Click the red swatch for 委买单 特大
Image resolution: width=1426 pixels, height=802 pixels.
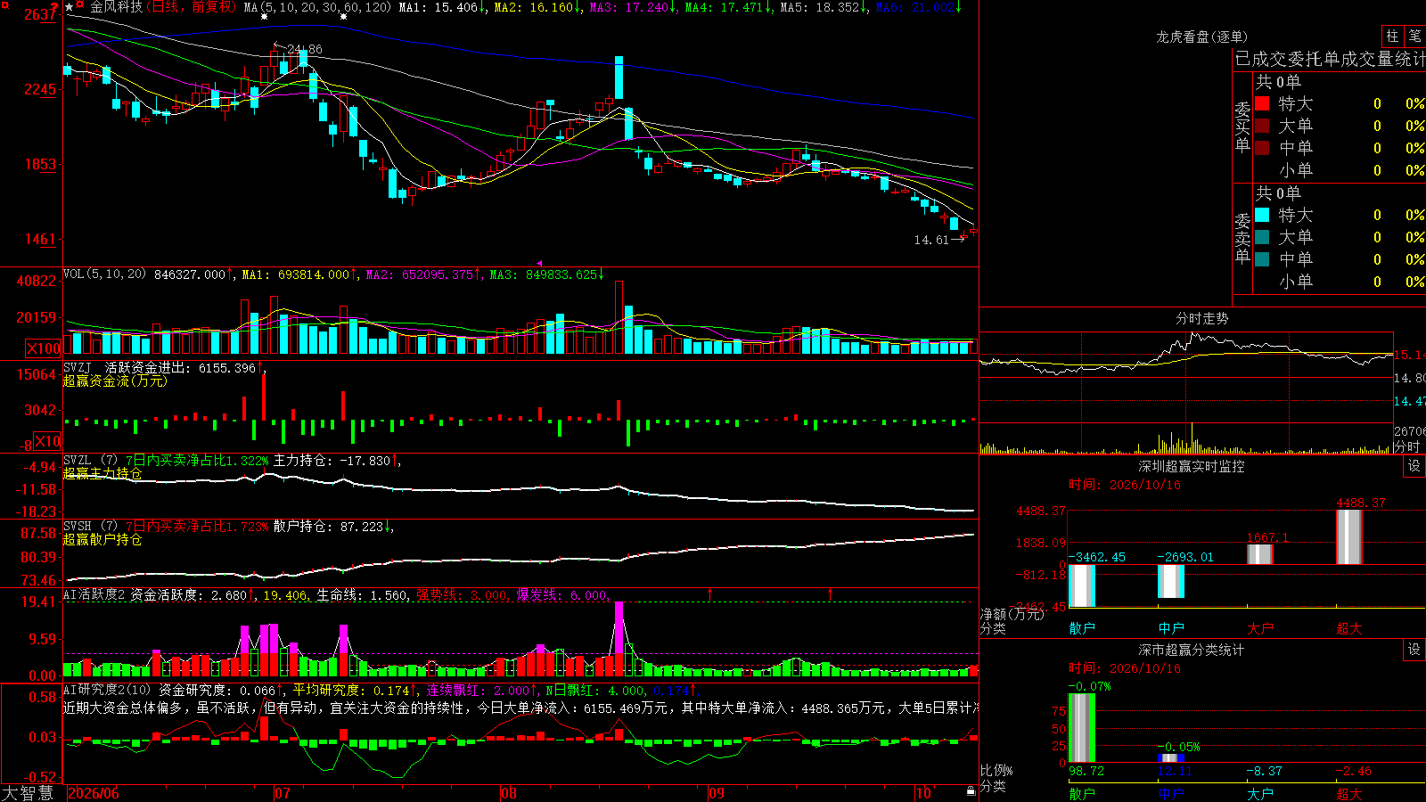click(x=1262, y=103)
